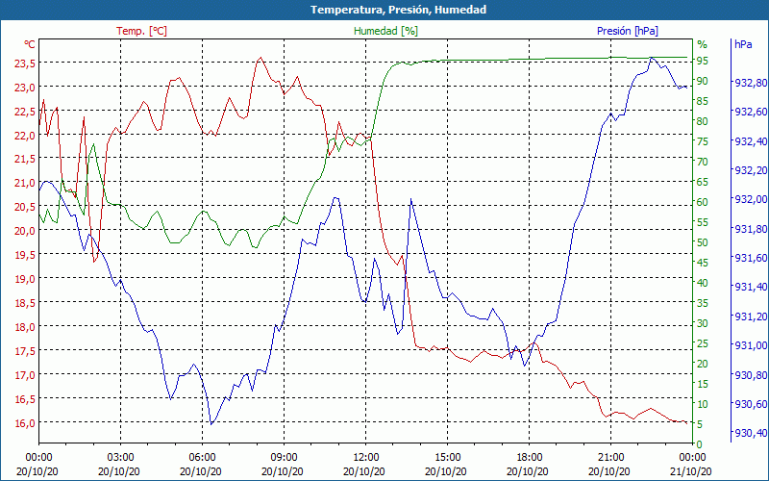Click the 932,20 pressure axis value
The width and height of the screenshot is (769, 481).
(751, 170)
